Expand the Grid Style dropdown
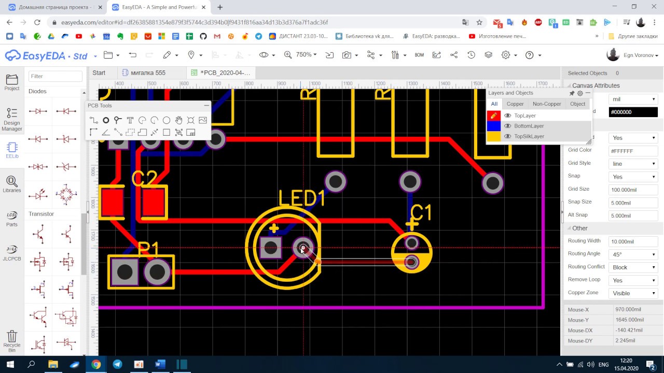This screenshot has height=373, width=664. [x=633, y=164]
